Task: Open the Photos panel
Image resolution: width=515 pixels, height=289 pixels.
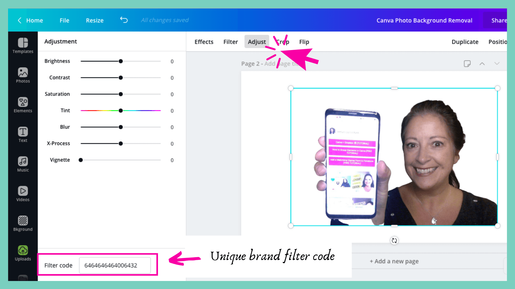Action: [x=23, y=74]
